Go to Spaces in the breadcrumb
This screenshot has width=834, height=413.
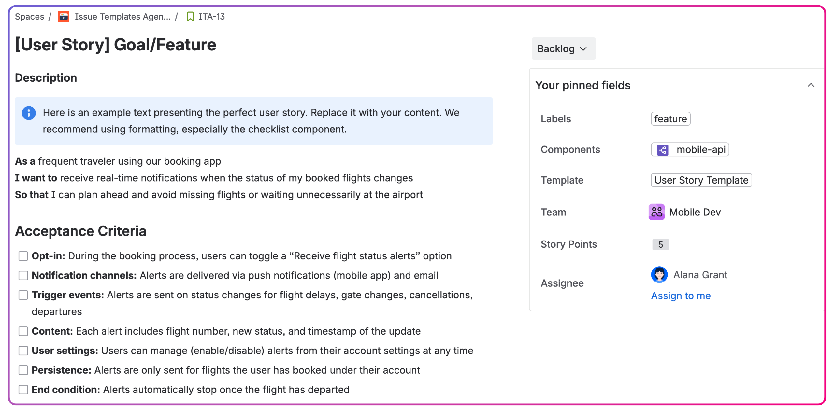pyautogui.click(x=29, y=17)
